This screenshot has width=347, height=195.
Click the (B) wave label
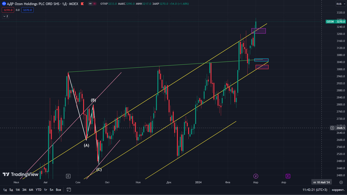click(93, 100)
